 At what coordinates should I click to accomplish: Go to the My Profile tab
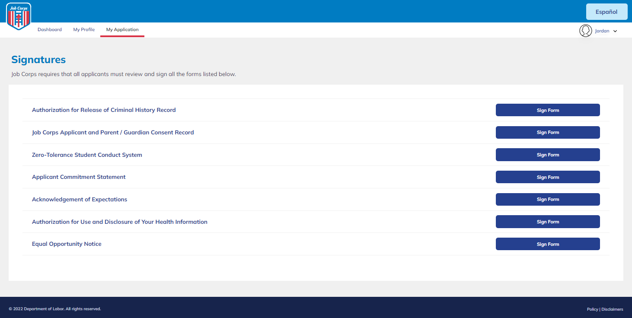pos(84,30)
